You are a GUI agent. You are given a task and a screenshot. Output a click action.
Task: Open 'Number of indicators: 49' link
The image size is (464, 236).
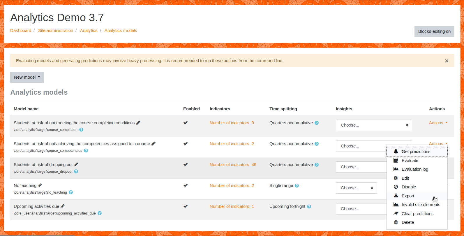(x=233, y=165)
